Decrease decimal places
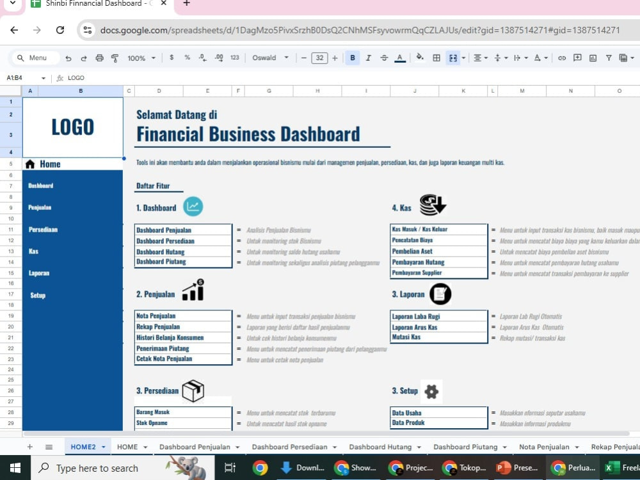640x480 pixels. pyautogui.click(x=202, y=58)
